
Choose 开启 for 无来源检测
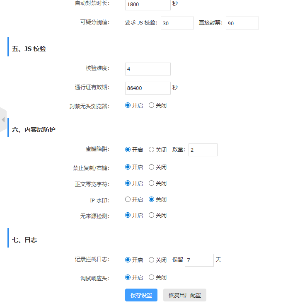tap(128, 215)
